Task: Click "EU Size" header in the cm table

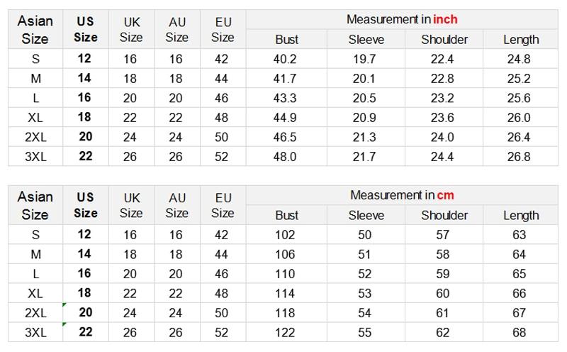Action: click(223, 205)
